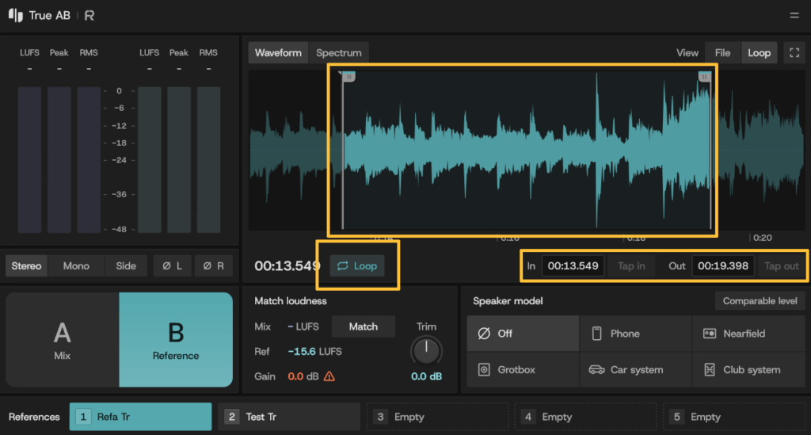Click the Nearfield speaker icon
The width and height of the screenshot is (811, 435).
pyautogui.click(x=710, y=334)
